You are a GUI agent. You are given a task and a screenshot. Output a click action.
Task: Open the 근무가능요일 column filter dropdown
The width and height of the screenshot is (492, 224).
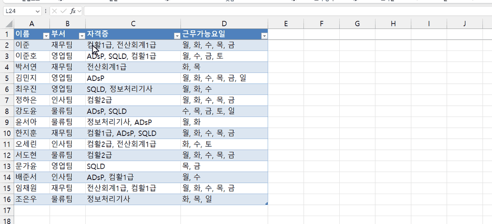264,36
